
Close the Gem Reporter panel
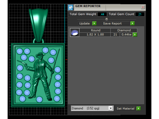(x=143, y=7)
